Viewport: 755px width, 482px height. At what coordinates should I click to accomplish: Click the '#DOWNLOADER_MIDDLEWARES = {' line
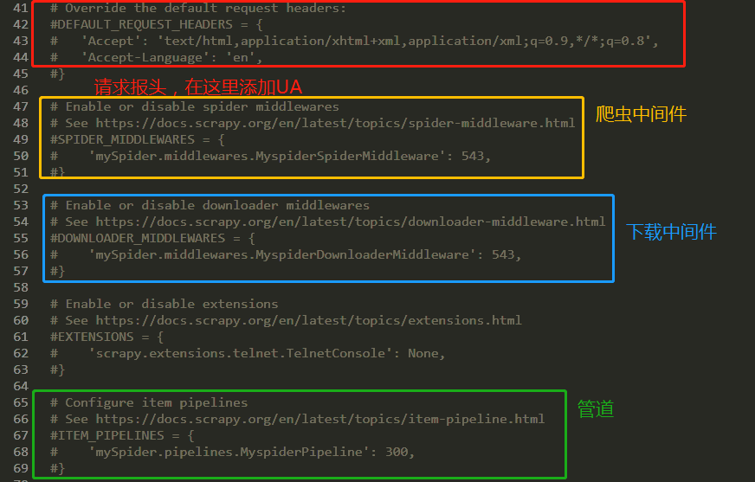pos(152,238)
